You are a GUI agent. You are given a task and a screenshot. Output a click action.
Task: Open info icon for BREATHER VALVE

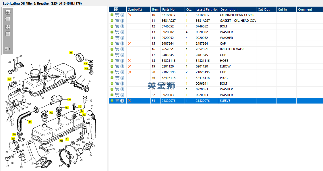point(122,49)
